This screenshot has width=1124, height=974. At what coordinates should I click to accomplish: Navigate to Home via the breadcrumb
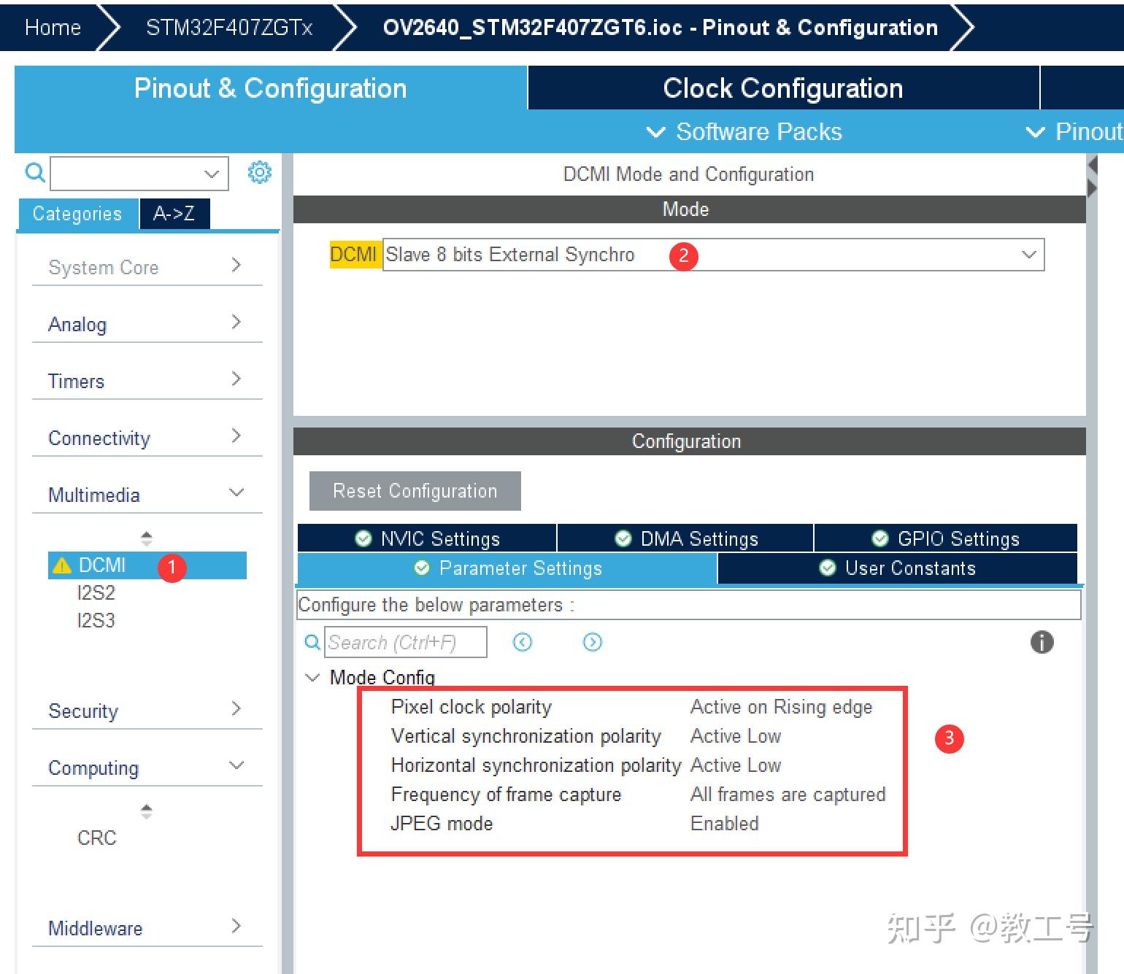52,27
